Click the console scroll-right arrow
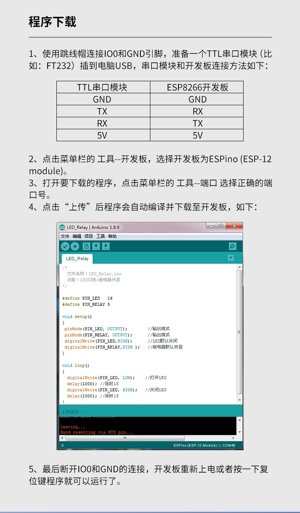Image resolution: width=300 pixels, height=513 pixels. pos(234,438)
